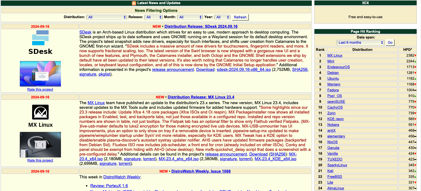This screenshot has width=421, height=191.
Task: Open the Release filter dropdown
Action: [x=154, y=17]
